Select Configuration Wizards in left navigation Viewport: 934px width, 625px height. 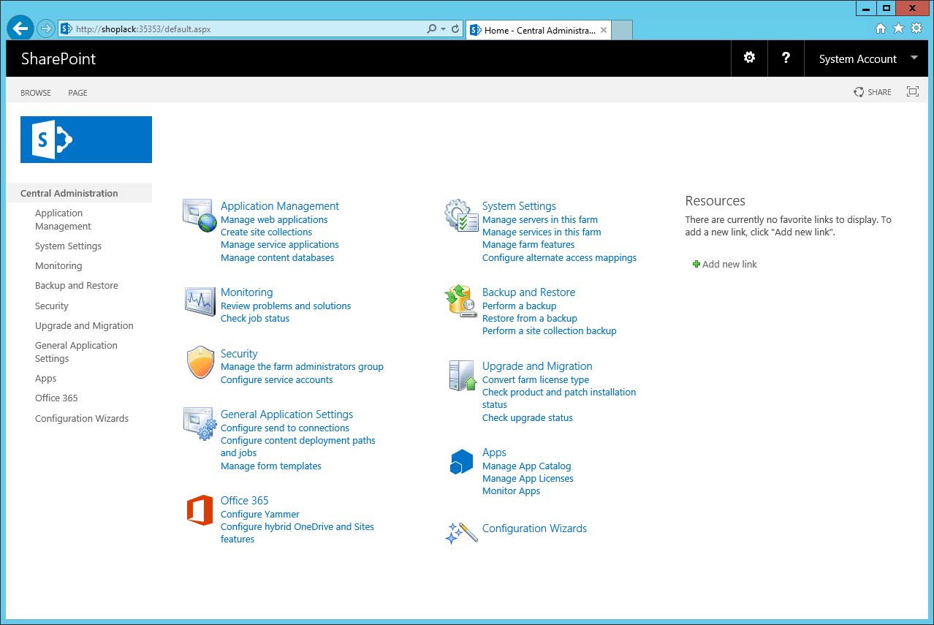click(82, 419)
